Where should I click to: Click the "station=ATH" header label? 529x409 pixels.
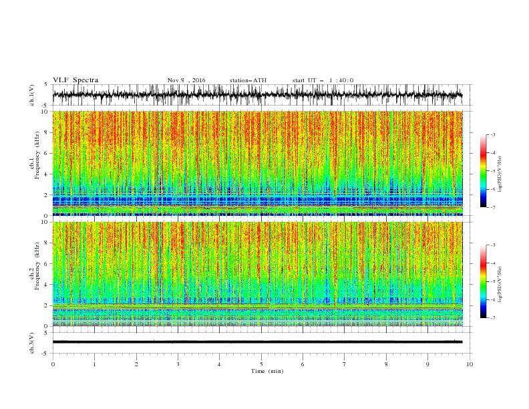248,80
